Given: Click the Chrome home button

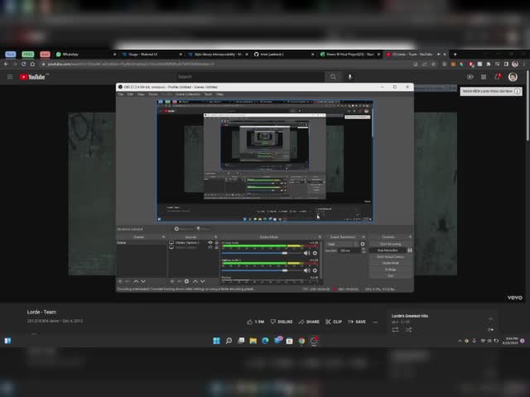Looking at the screenshot, I should [x=32, y=65].
